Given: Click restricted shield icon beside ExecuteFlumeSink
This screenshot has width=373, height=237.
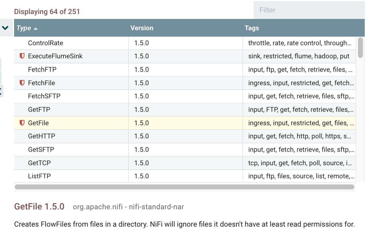Looking at the screenshot, I should (22, 56).
